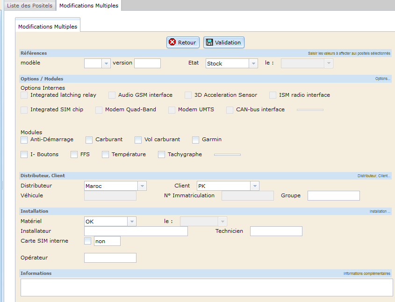Screen dimensions: 395x302
Task: Click the red Retour icon
Action: 172,43
